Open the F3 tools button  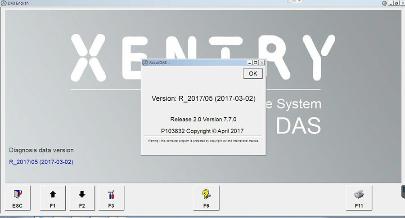111,198
